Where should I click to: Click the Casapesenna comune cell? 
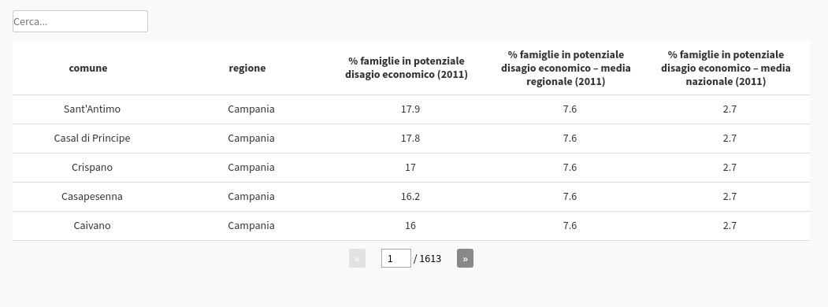(92, 196)
